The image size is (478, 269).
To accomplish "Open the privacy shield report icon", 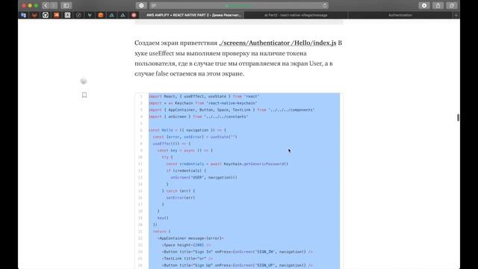I will tap(141, 5).
